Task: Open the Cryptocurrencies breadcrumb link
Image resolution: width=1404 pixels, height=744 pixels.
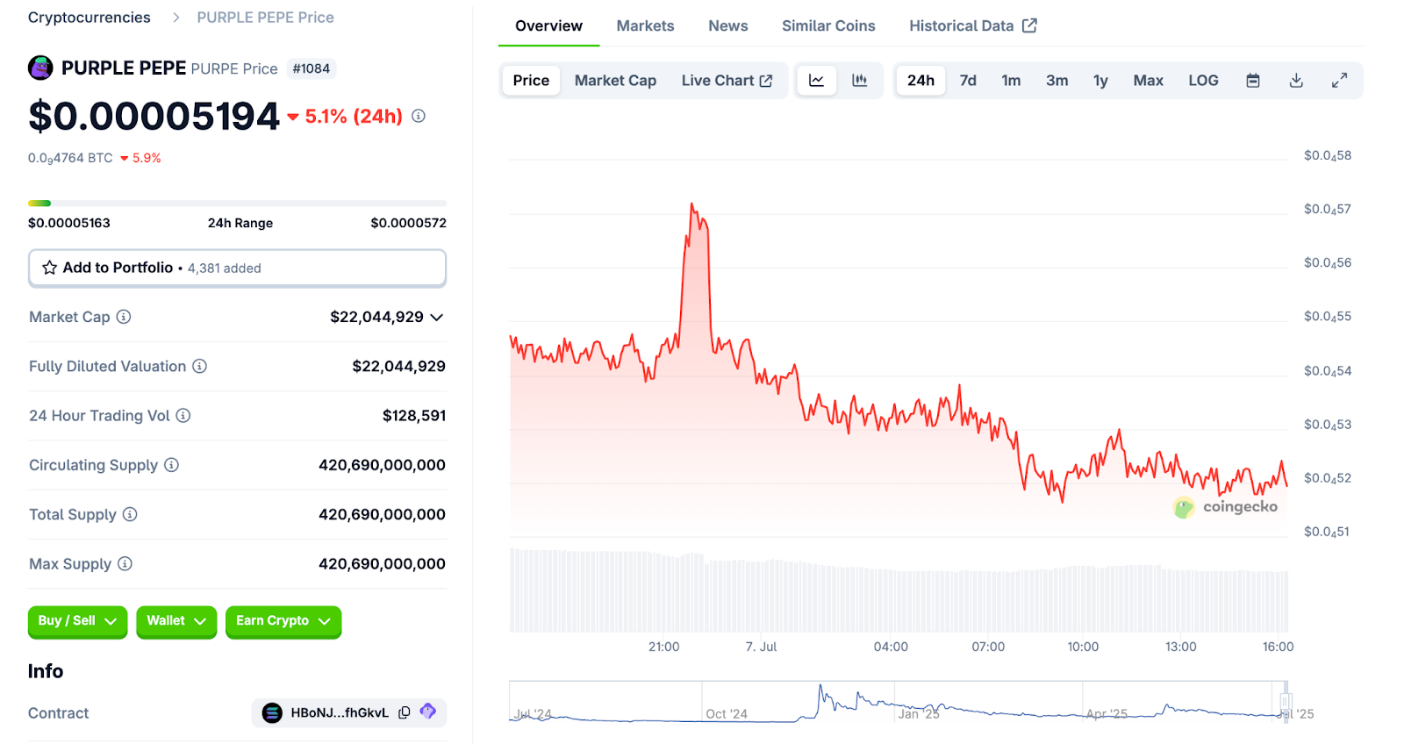Action: pos(90,18)
